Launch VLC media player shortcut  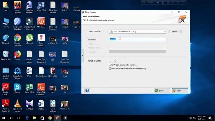17,106
